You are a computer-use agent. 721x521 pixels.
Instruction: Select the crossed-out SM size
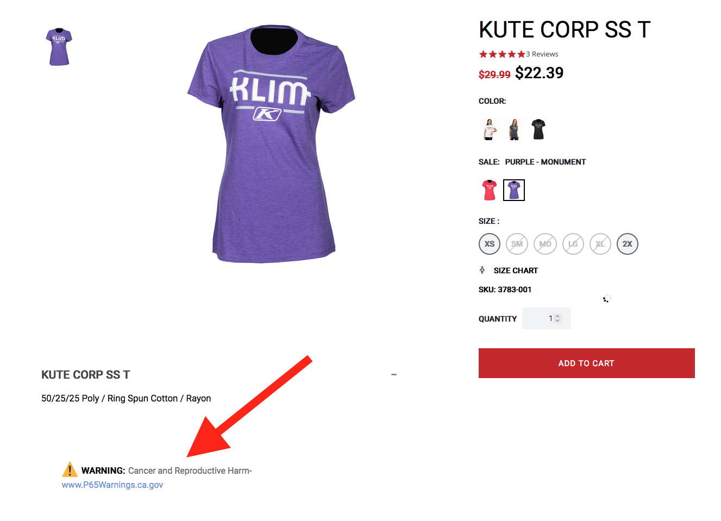click(x=517, y=244)
